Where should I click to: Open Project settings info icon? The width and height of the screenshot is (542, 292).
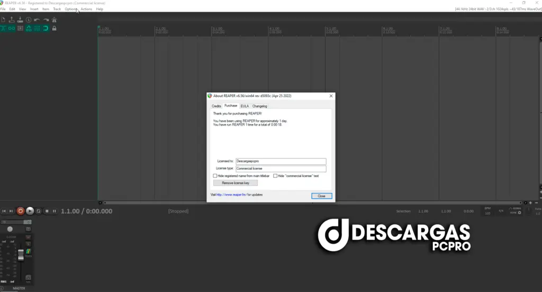pos(29,20)
